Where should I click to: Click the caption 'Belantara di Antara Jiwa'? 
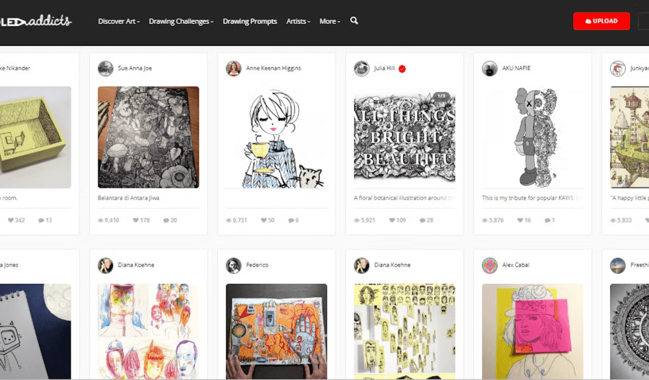click(x=128, y=198)
